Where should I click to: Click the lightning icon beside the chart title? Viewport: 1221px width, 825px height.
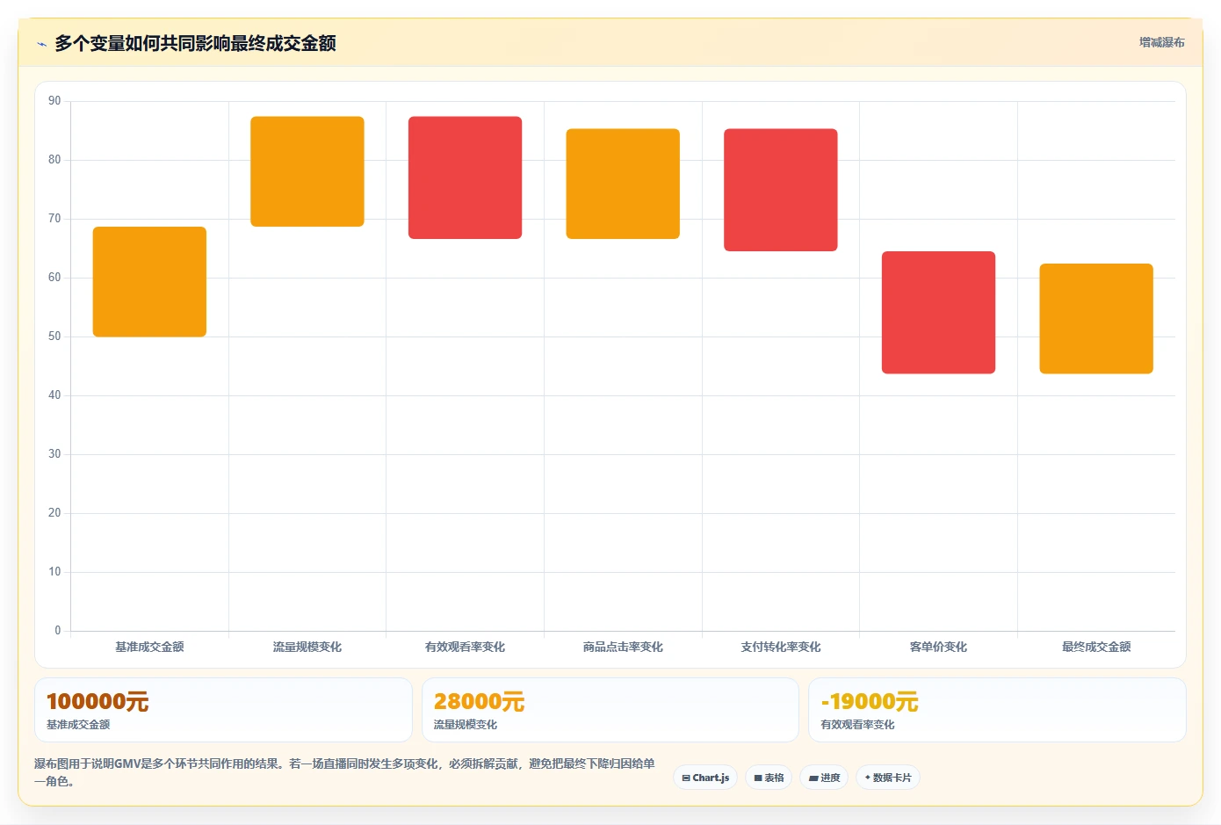click(x=41, y=44)
